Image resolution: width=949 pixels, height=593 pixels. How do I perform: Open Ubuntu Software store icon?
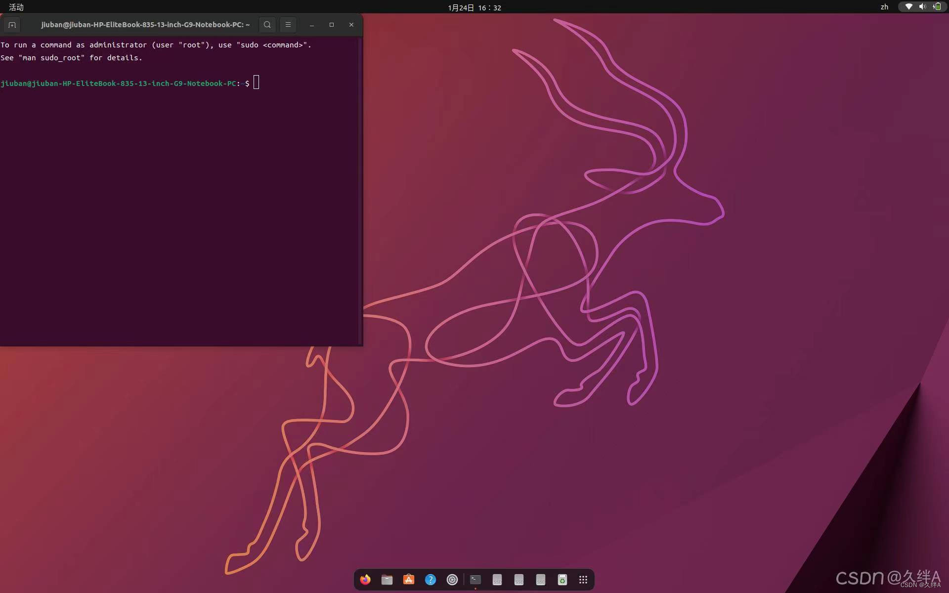point(409,580)
